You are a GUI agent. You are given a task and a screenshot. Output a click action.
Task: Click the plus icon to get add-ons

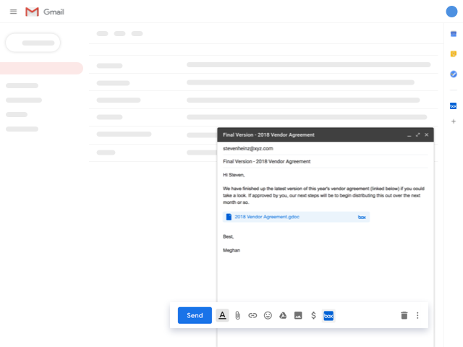pyautogui.click(x=454, y=121)
